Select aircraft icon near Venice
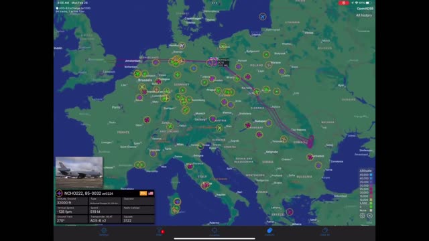 click(200, 146)
